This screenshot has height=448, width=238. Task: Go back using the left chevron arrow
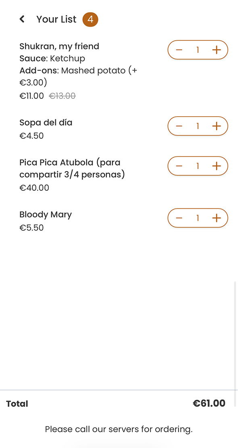pos(22,19)
